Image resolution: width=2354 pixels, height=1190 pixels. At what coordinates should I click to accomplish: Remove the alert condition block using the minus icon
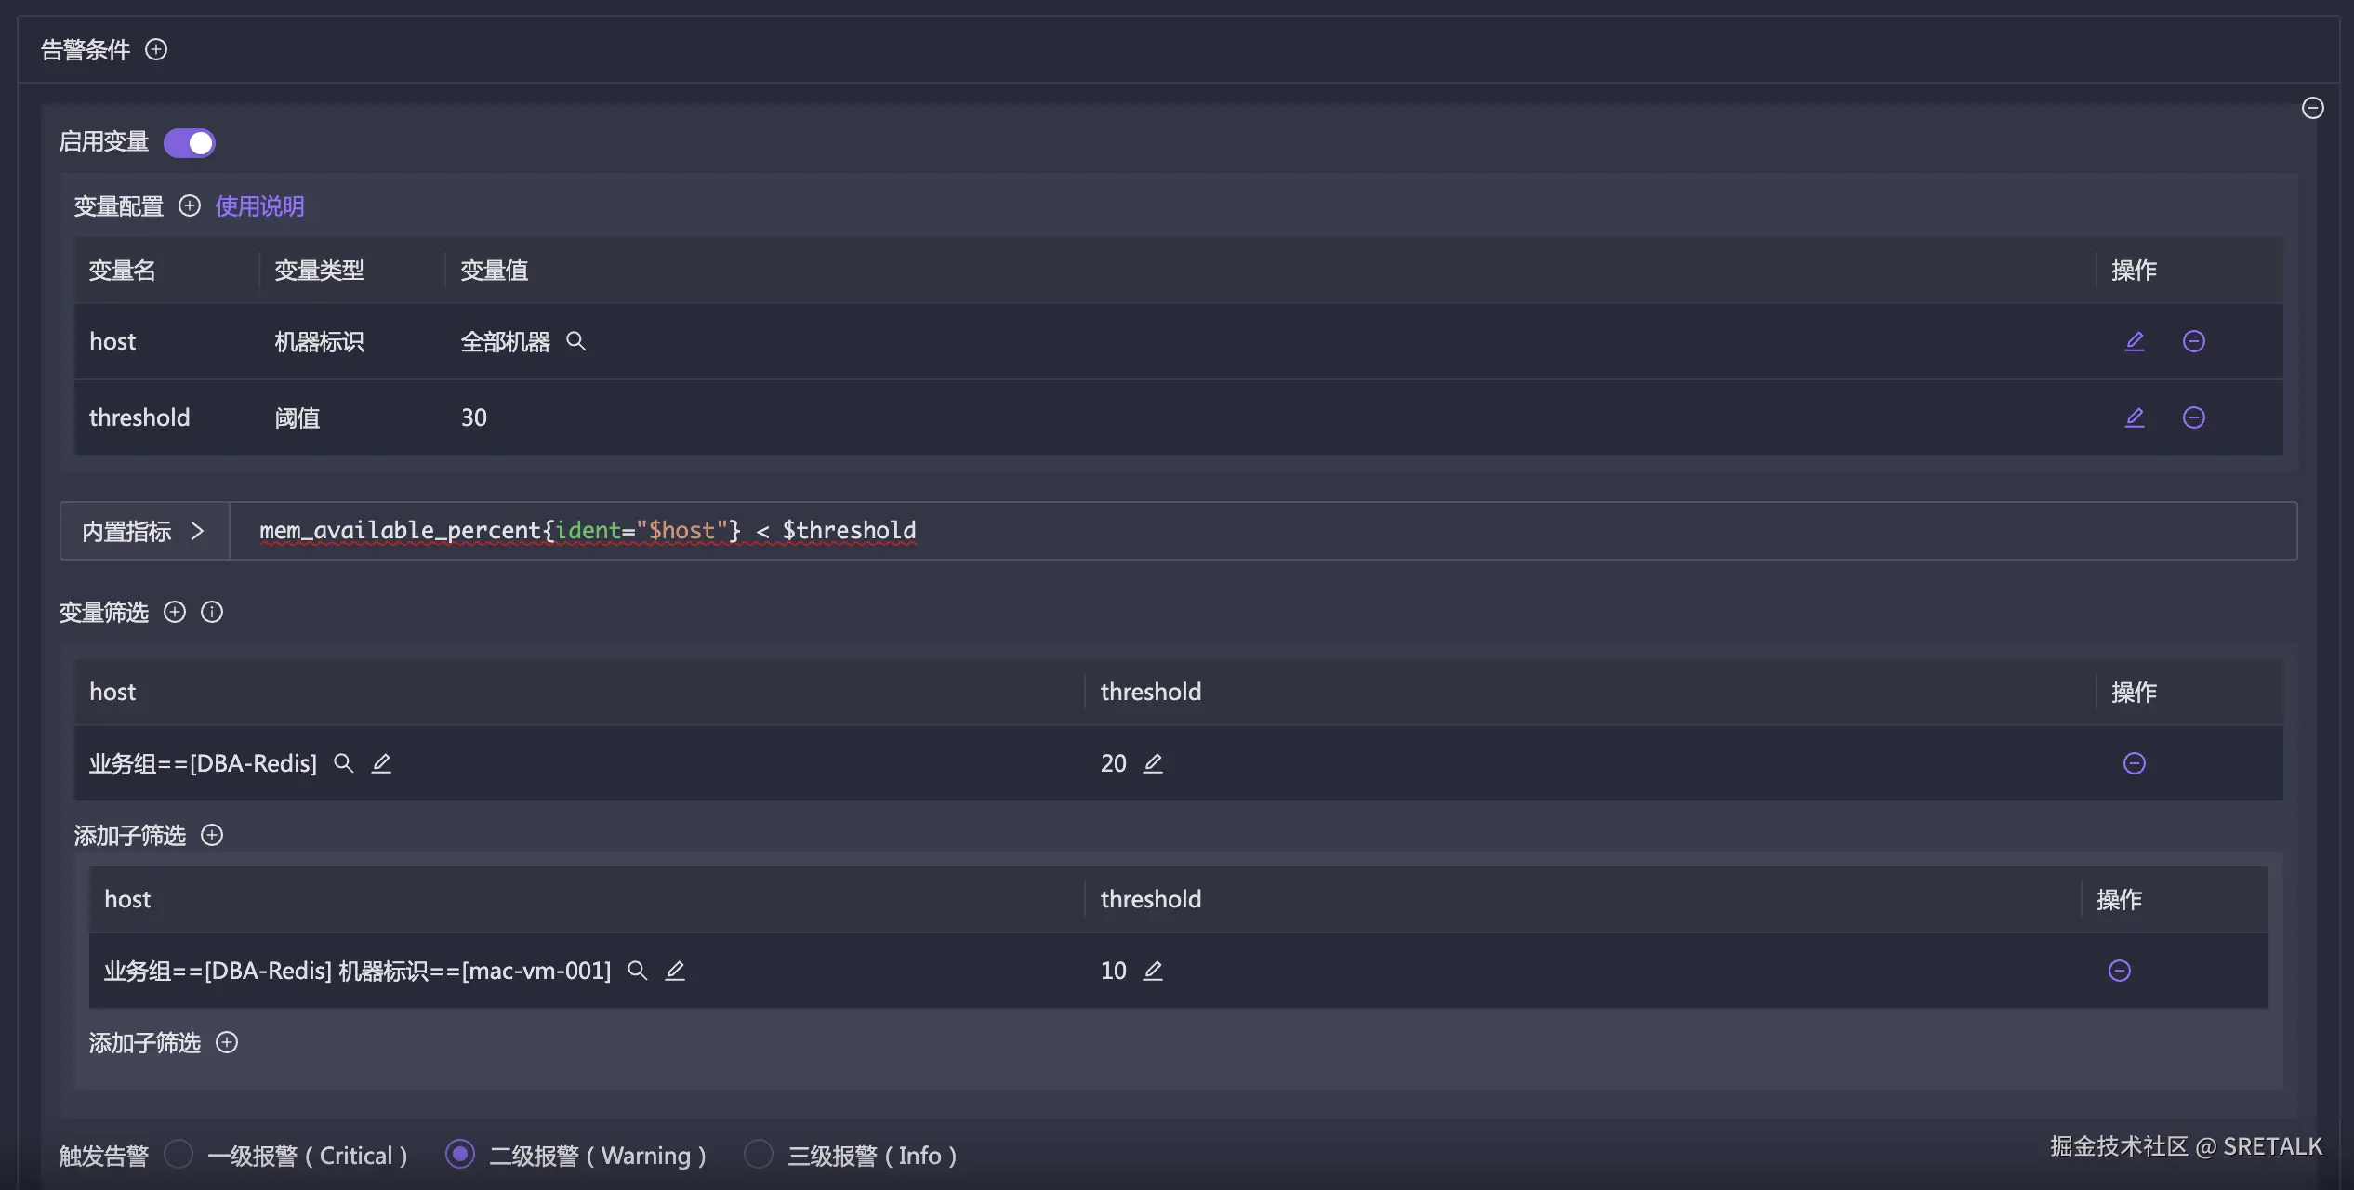point(2312,109)
